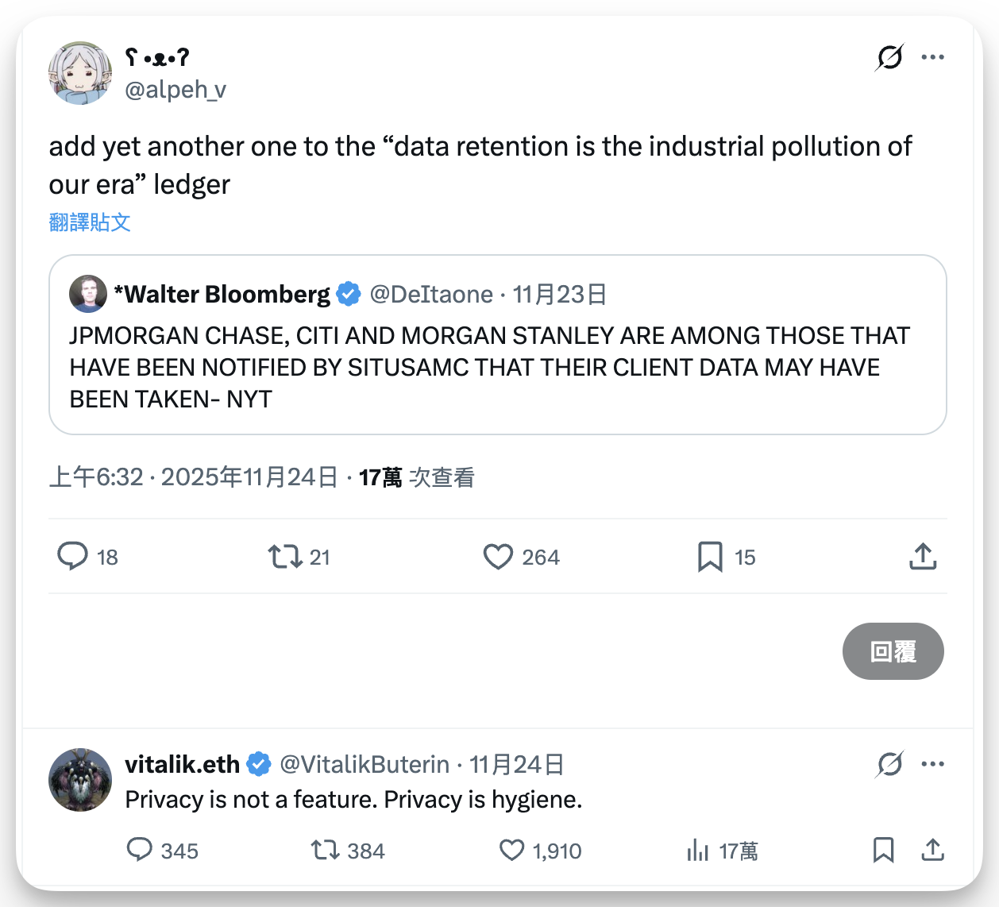Reply to the main post via comment icon
Viewport: 999px width, 907px height.
73,556
